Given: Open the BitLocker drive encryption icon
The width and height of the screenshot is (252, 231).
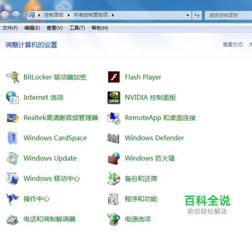Looking at the screenshot, I should [x=13, y=77].
